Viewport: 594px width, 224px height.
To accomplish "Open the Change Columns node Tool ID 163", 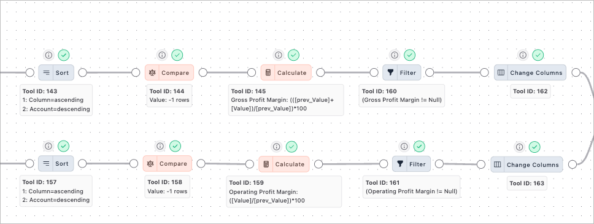I will click(x=527, y=164).
